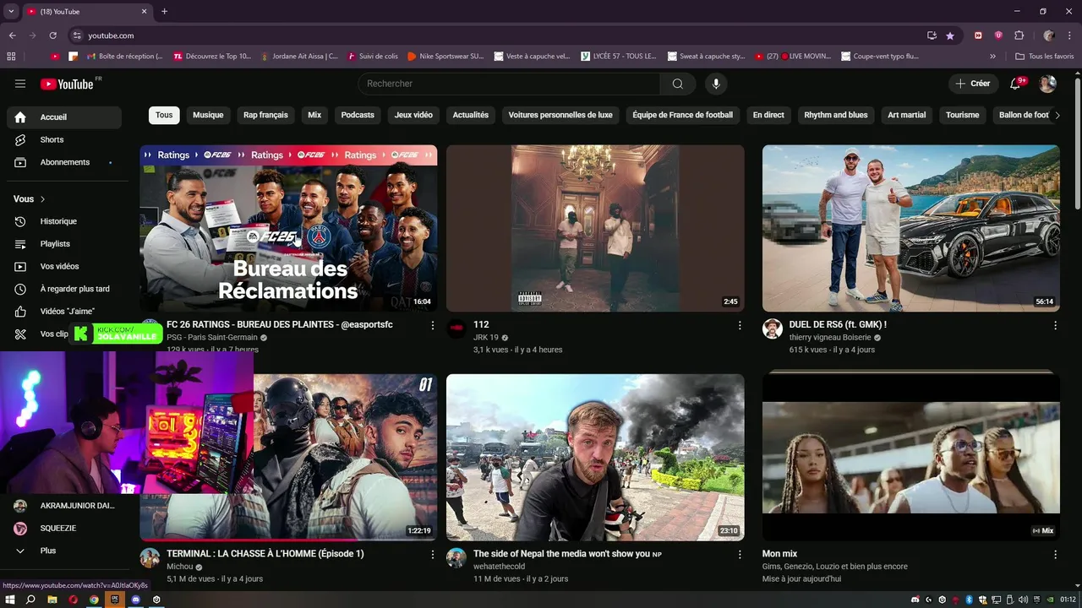The image size is (1082, 608).
Task: Open the Accueil sidebar item
Action: coord(64,117)
